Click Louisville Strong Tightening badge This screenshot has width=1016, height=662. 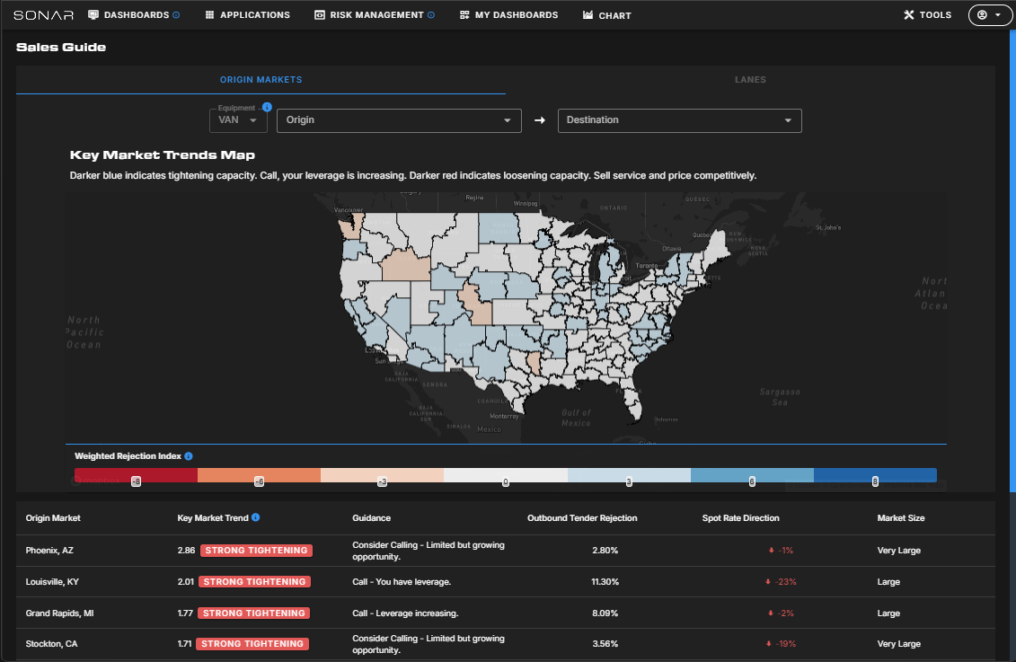tap(255, 582)
